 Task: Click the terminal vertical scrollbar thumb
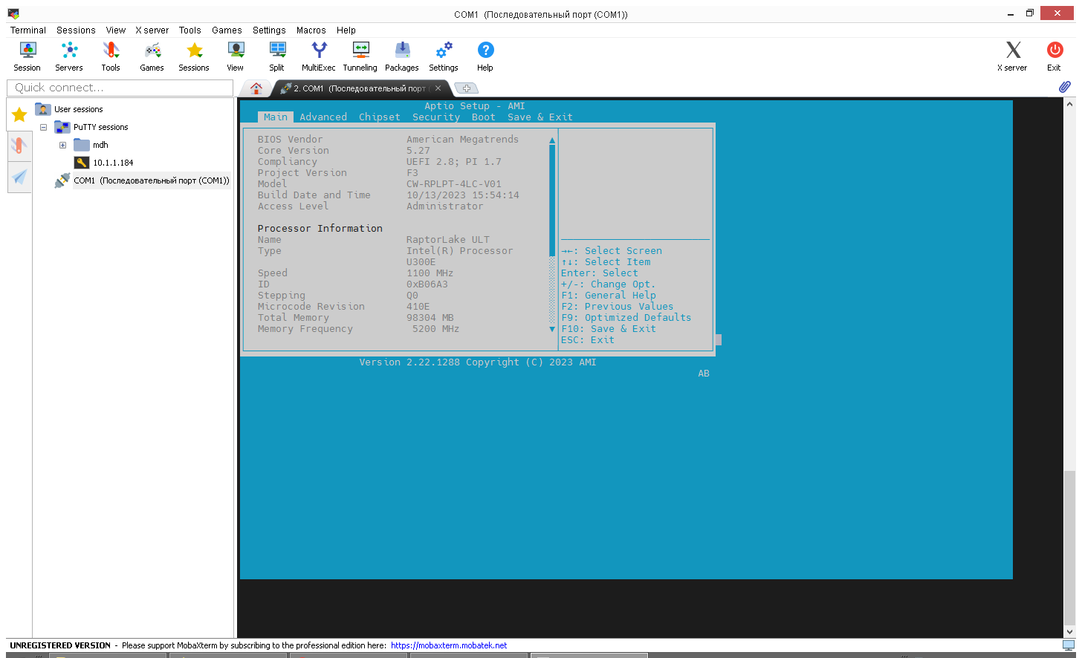1069,547
